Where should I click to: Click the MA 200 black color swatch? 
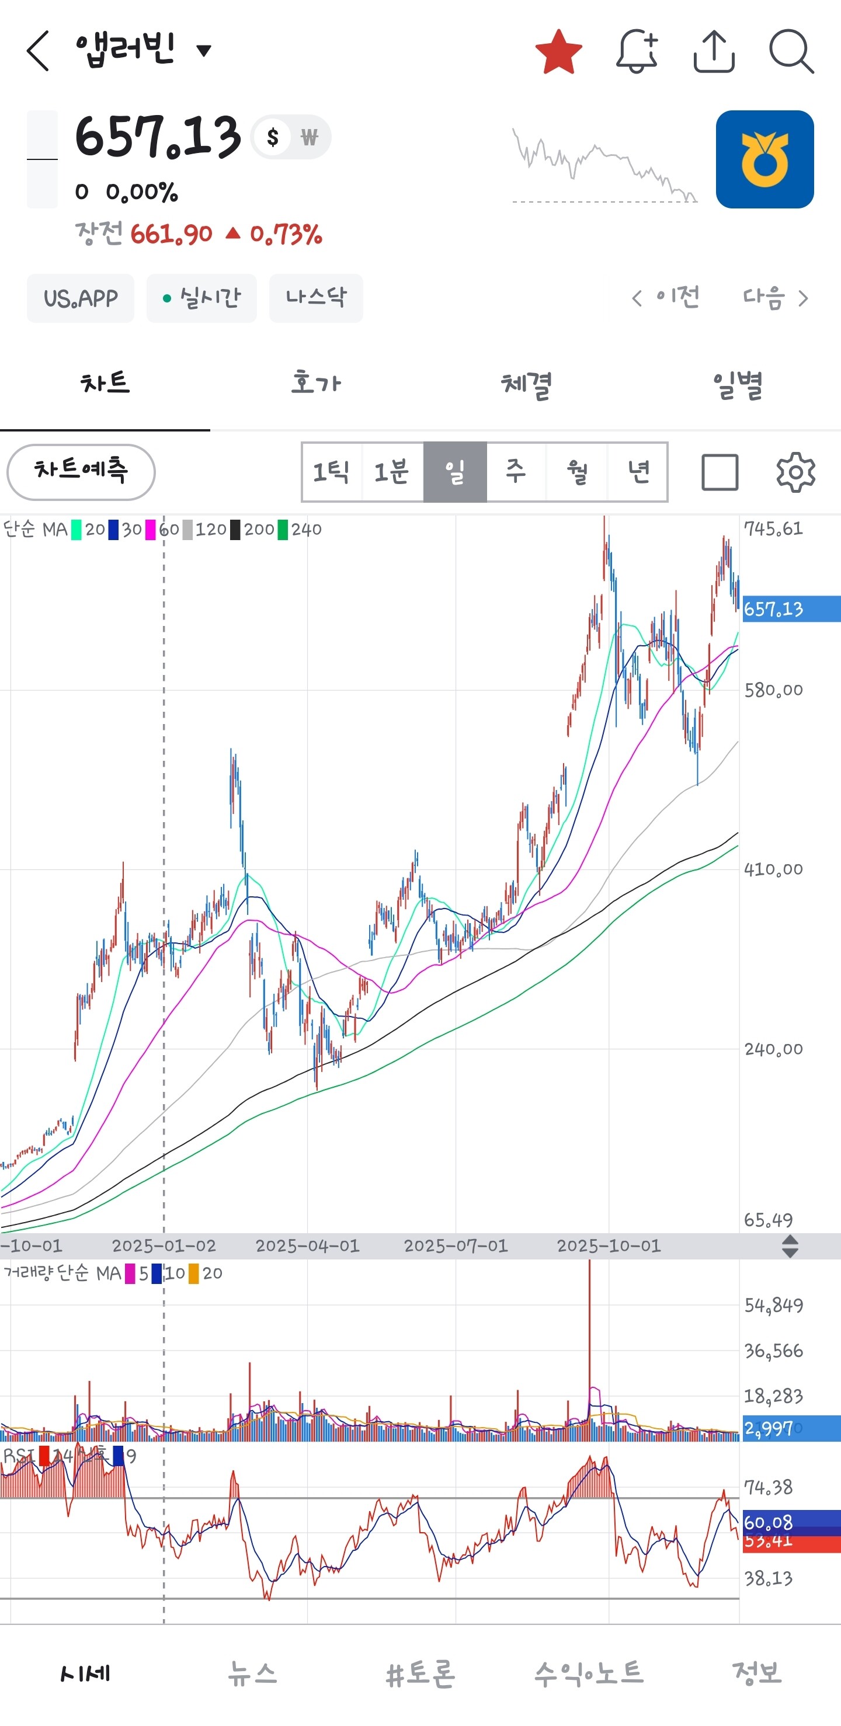tap(235, 530)
